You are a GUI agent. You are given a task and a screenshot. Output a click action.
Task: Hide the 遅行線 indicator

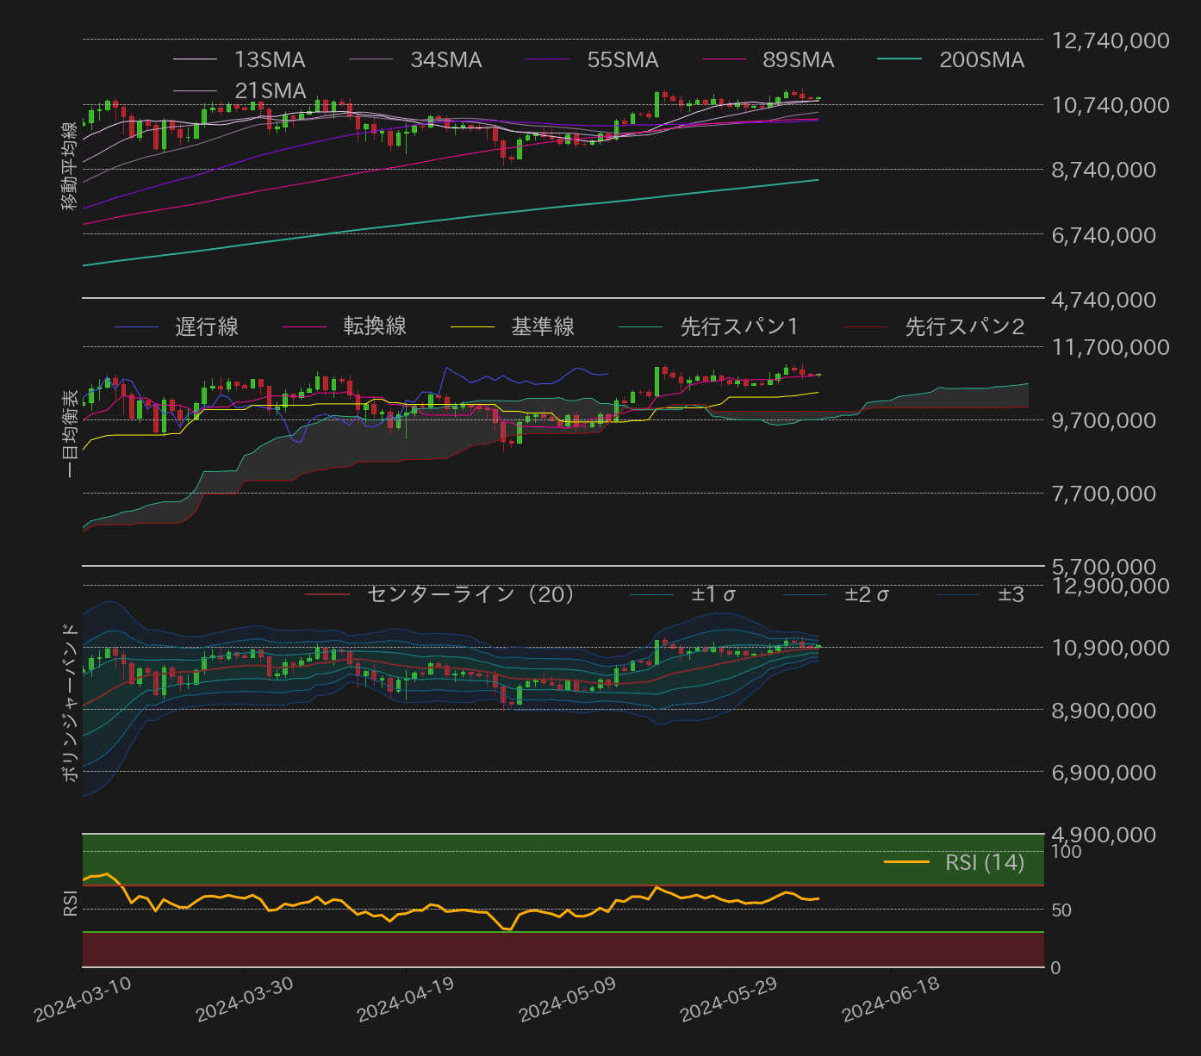point(207,326)
